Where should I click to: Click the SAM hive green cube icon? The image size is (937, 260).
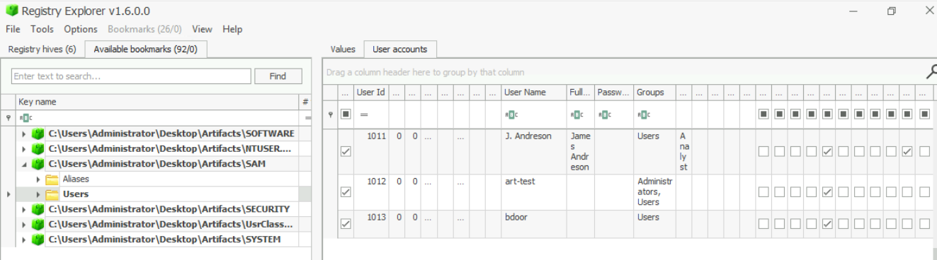(39, 164)
